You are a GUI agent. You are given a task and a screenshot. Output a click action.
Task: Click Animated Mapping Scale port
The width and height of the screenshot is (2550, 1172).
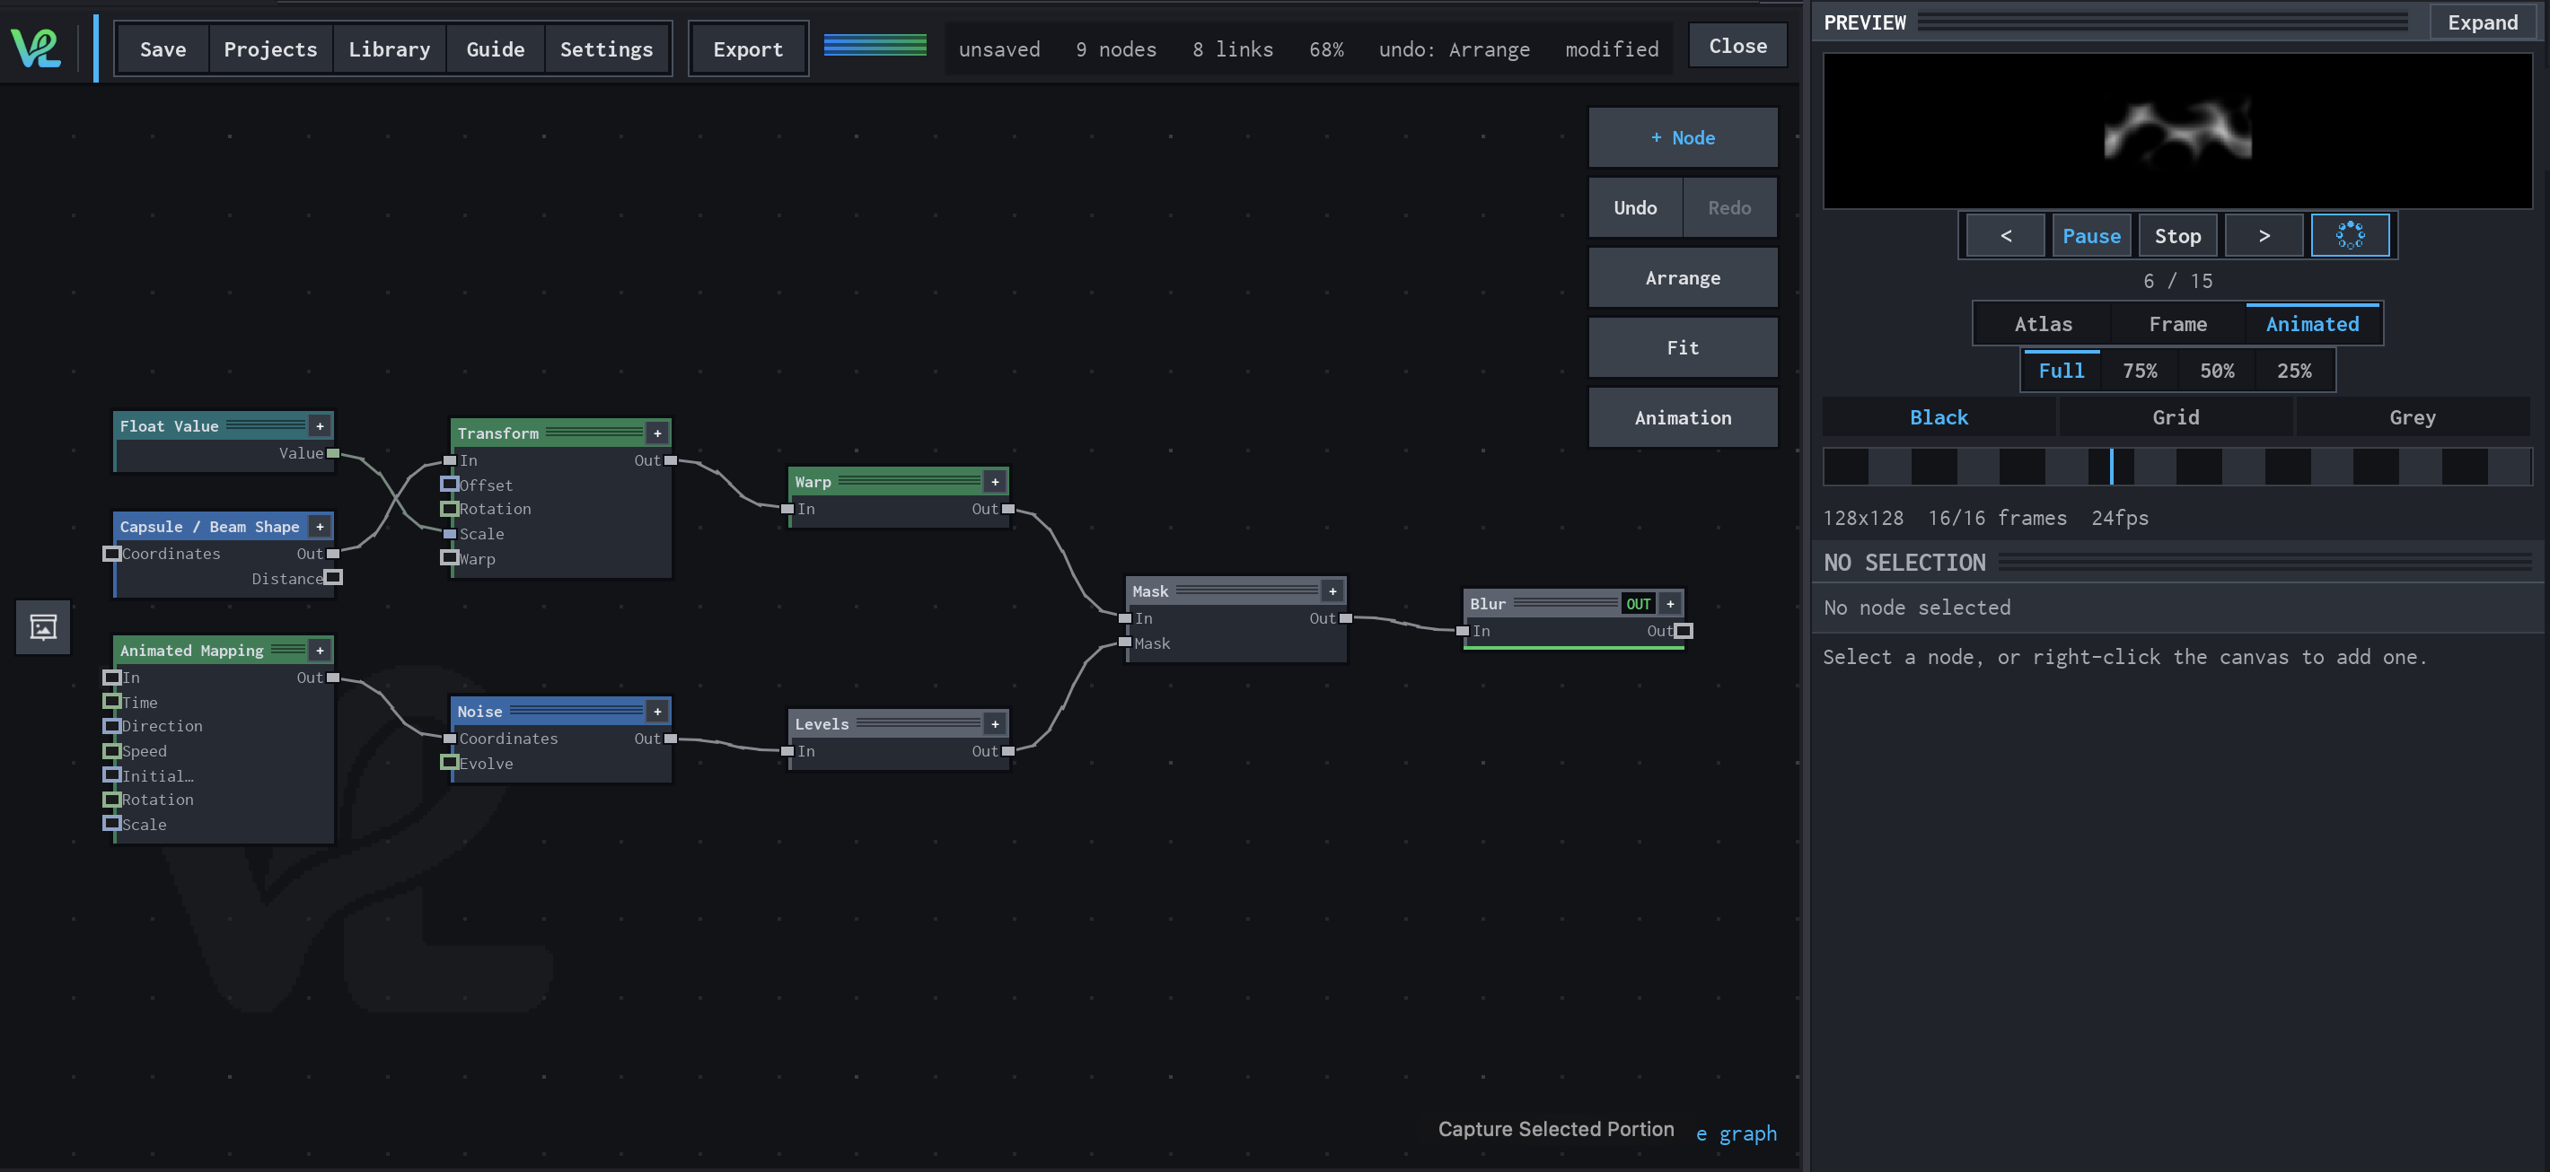click(x=112, y=824)
